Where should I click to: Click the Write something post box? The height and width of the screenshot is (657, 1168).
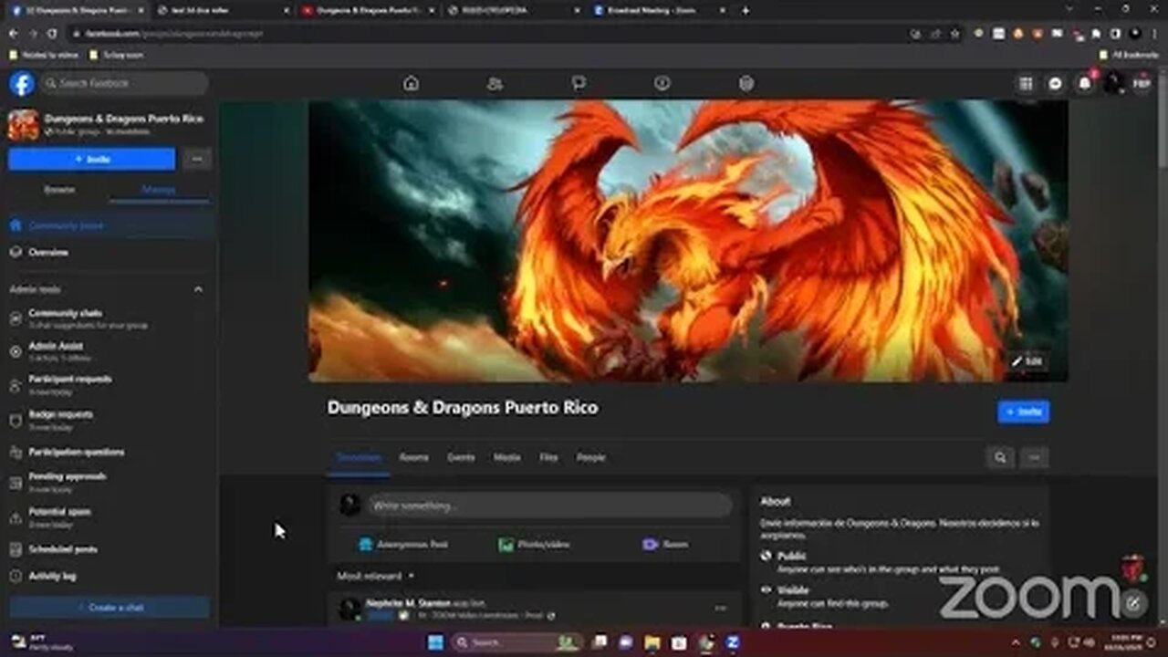pyautogui.click(x=549, y=506)
